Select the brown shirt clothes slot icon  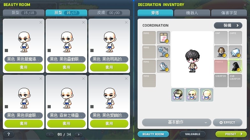point(221,52)
